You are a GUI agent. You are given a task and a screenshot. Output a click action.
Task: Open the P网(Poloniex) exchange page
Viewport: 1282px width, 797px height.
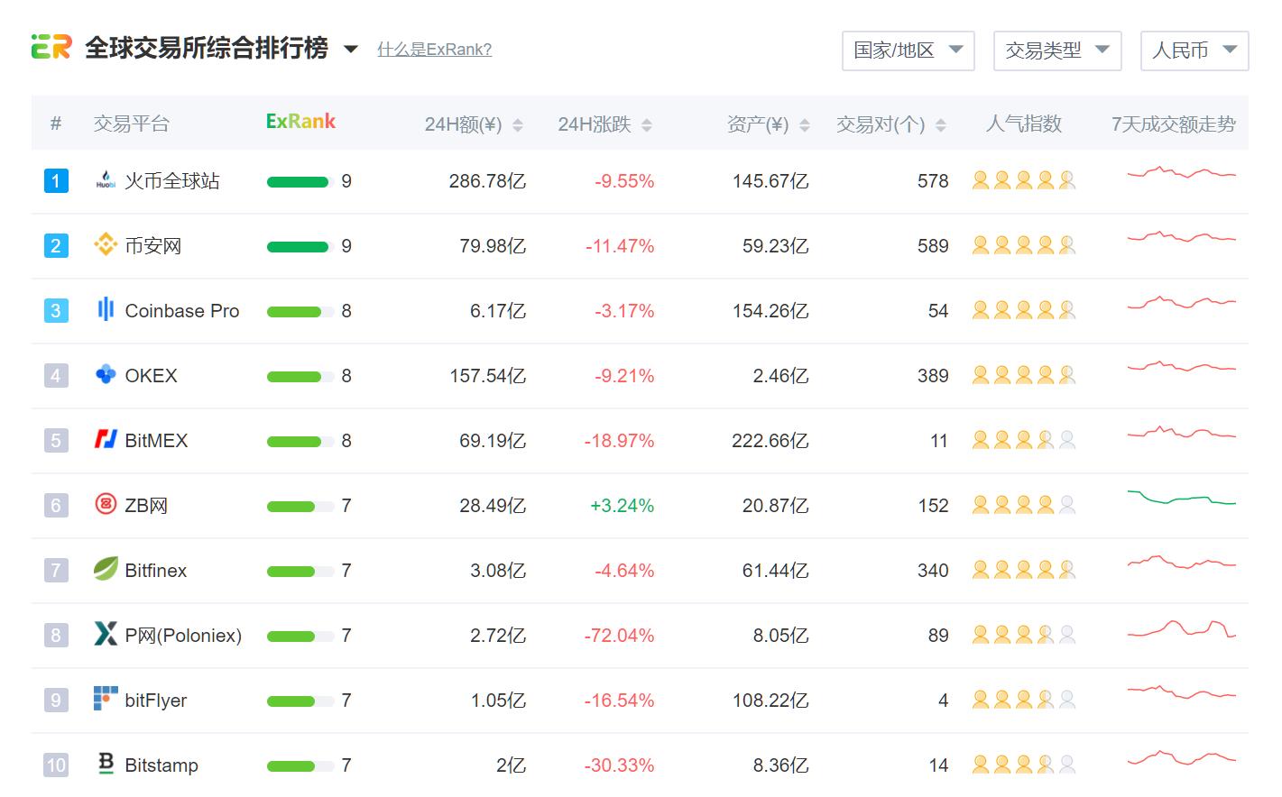point(183,636)
